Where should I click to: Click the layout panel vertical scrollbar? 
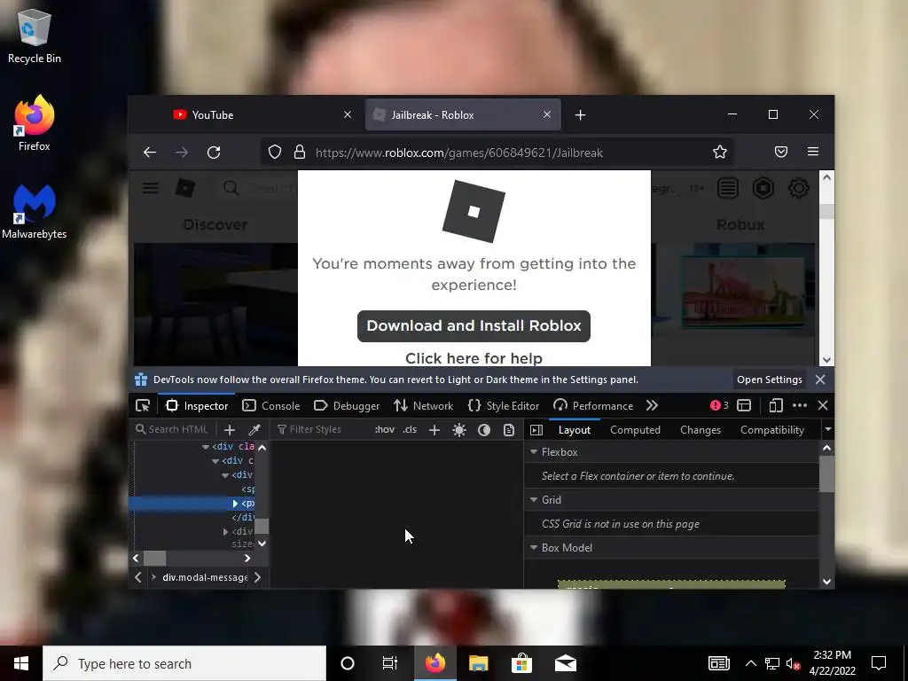826,474
